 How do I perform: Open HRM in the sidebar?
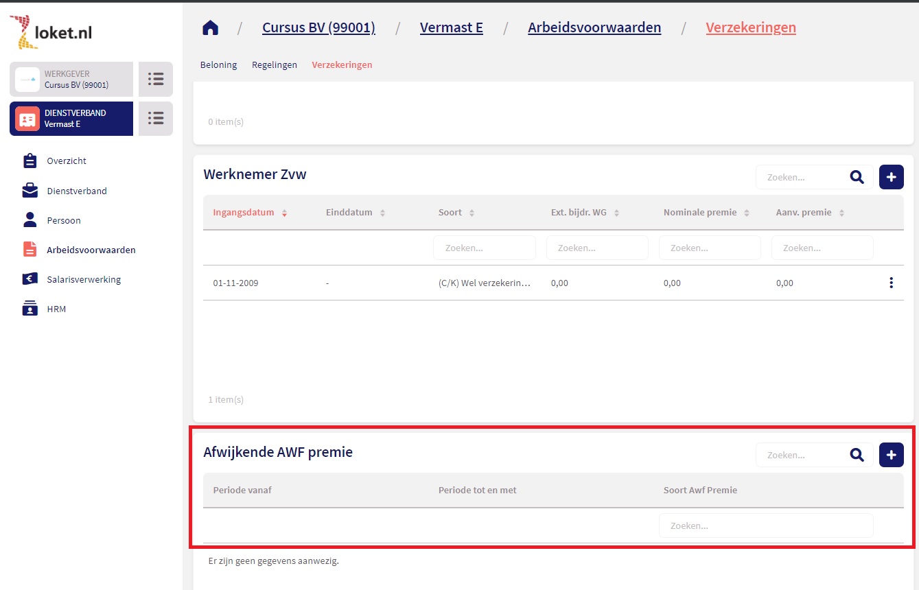[x=56, y=309]
